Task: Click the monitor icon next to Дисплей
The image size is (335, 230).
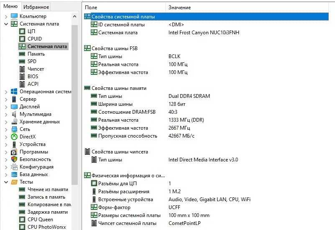Action: click(14, 107)
